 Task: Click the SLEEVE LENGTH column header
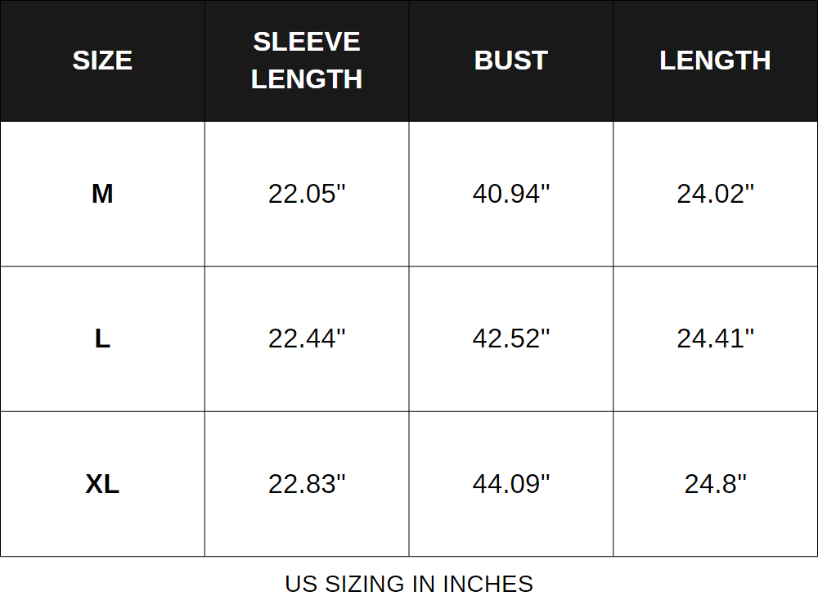tap(307, 60)
